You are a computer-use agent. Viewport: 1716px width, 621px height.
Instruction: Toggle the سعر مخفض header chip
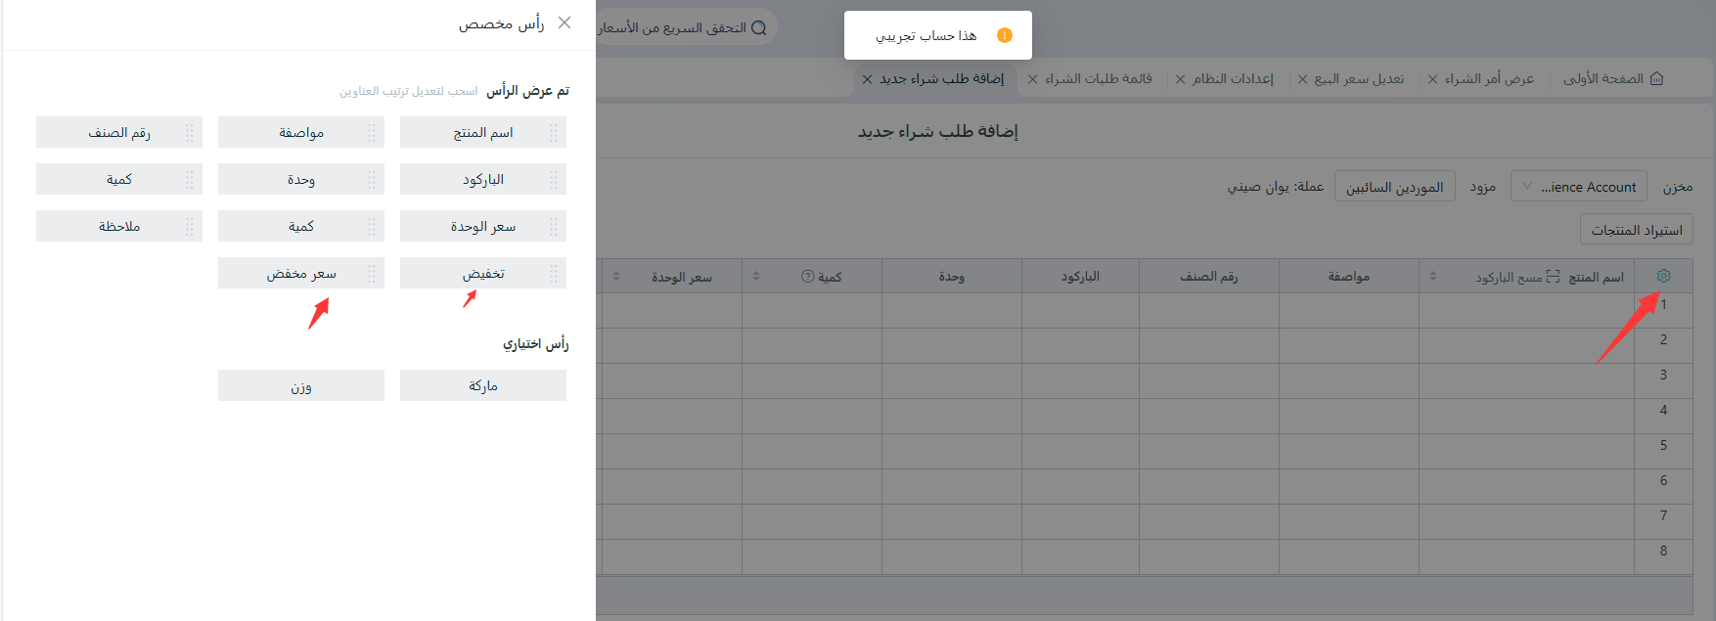[301, 274]
